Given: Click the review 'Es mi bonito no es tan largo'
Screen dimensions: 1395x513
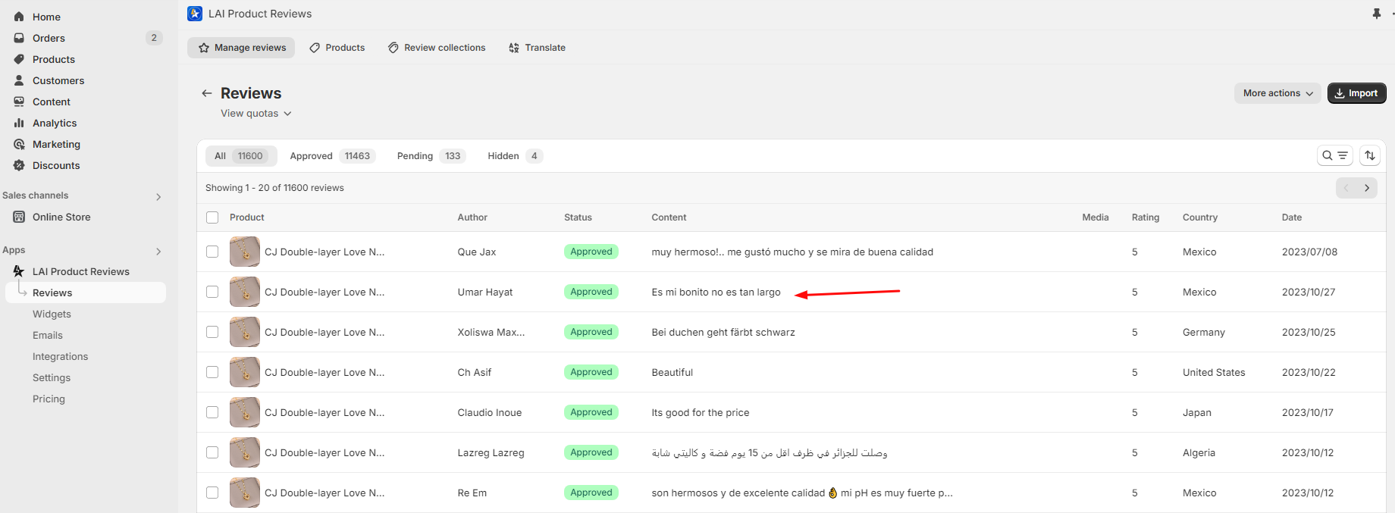Looking at the screenshot, I should coord(716,292).
